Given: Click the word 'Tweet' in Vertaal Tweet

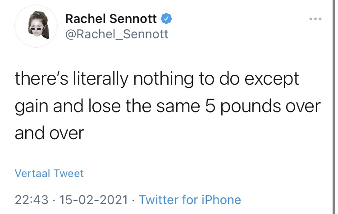Looking at the screenshot, I should click(x=69, y=173).
